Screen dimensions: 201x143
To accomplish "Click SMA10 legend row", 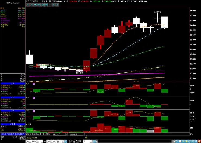I will (13, 10).
